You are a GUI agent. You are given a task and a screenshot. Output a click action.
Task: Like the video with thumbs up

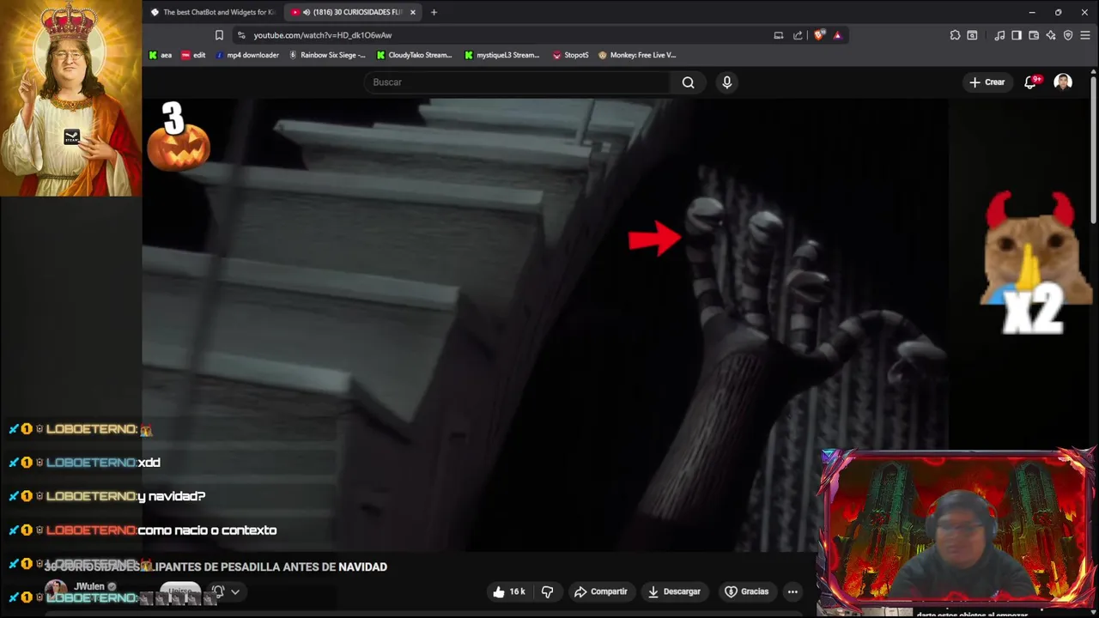508,591
